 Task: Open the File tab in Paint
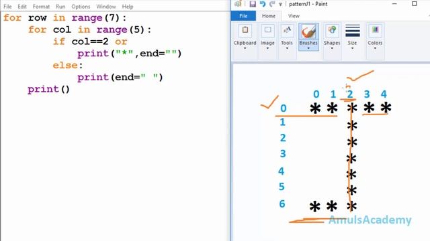click(x=243, y=16)
